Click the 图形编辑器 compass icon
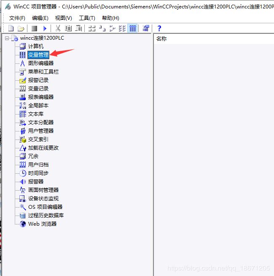 pyautogui.click(x=23, y=63)
